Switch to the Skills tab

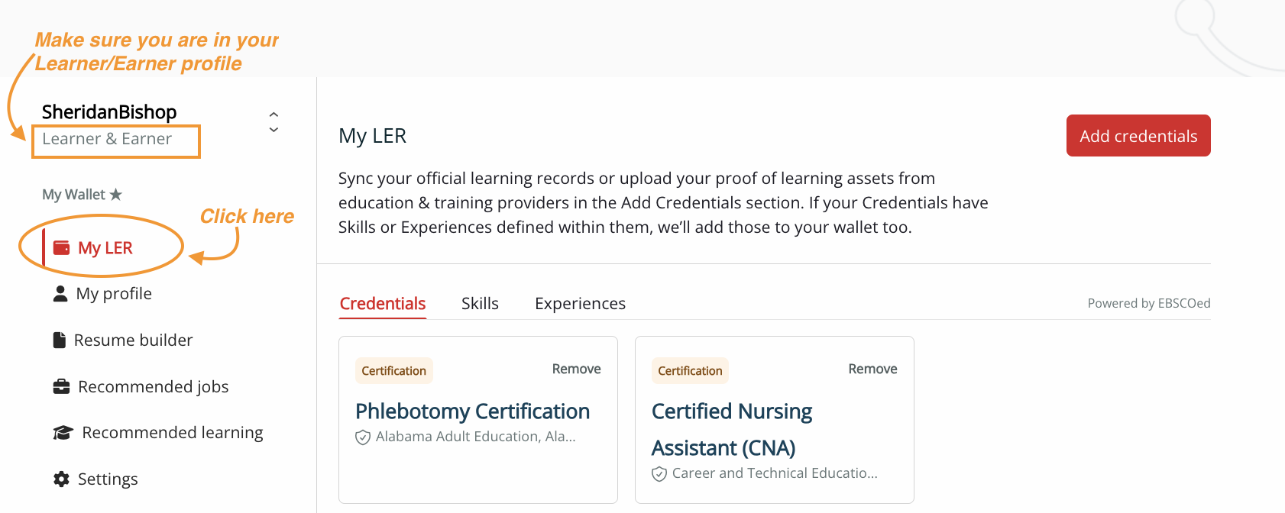pyautogui.click(x=480, y=304)
